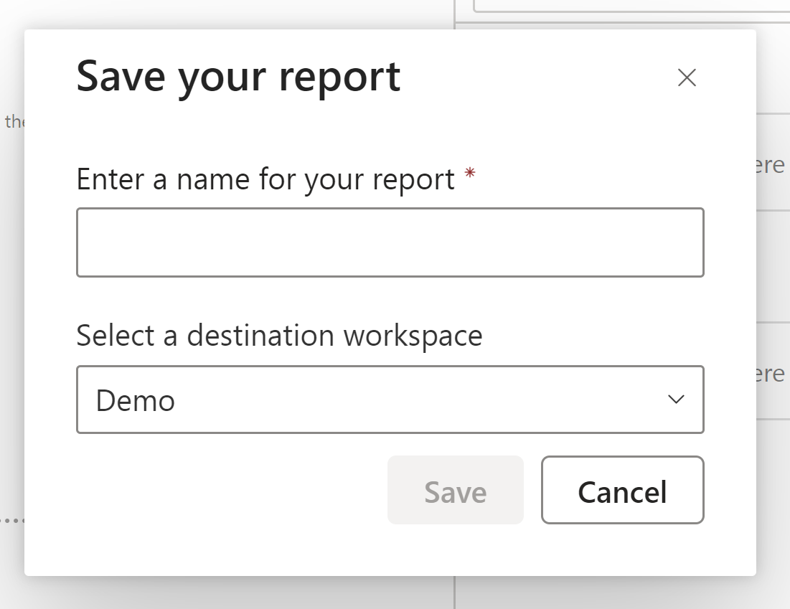Screen dimensions: 790x609
Task: Click the greyed-out Save label text
Action: point(455,492)
